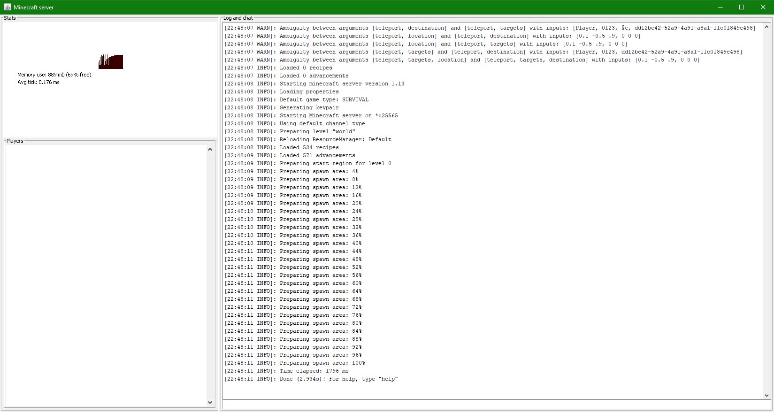
Task: Click the log scroll-up arrow
Action: coord(767,27)
